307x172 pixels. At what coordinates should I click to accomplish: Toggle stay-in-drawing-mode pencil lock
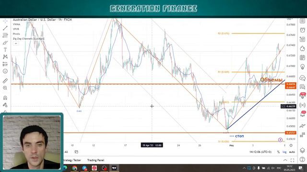[5, 105]
